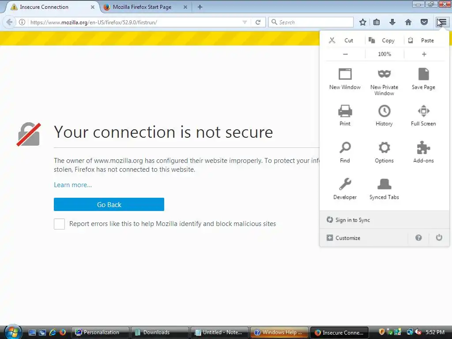
Task: Open Firefox Options
Action: click(384, 152)
